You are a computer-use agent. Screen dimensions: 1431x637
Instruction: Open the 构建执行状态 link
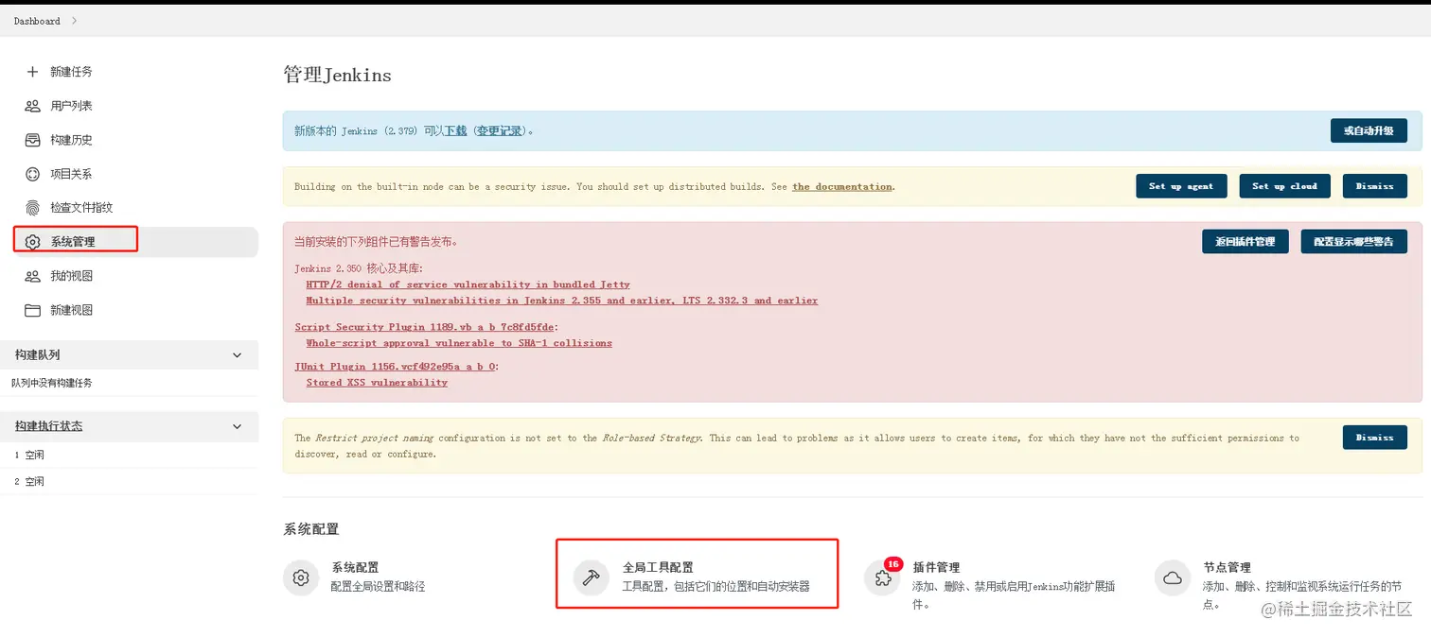click(x=48, y=426)
